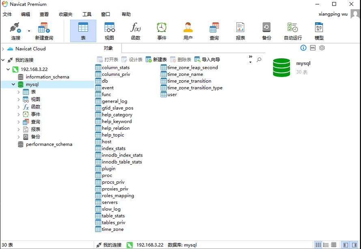The height and width of the screenshot is (249, 361).
Task: Open the 工具 menu
Action: point(87,14)
